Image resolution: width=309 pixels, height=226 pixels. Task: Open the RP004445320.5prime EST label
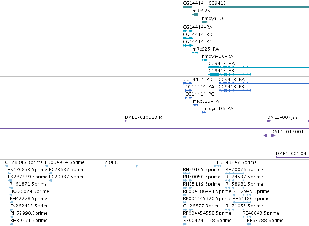tap(207, 199)
